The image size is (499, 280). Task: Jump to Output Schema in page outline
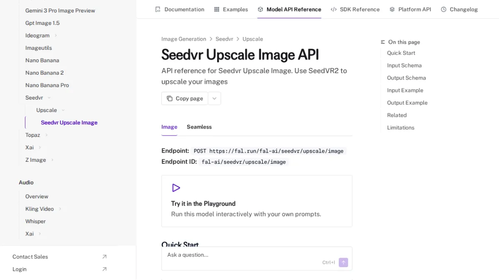(x=406, y=78)
